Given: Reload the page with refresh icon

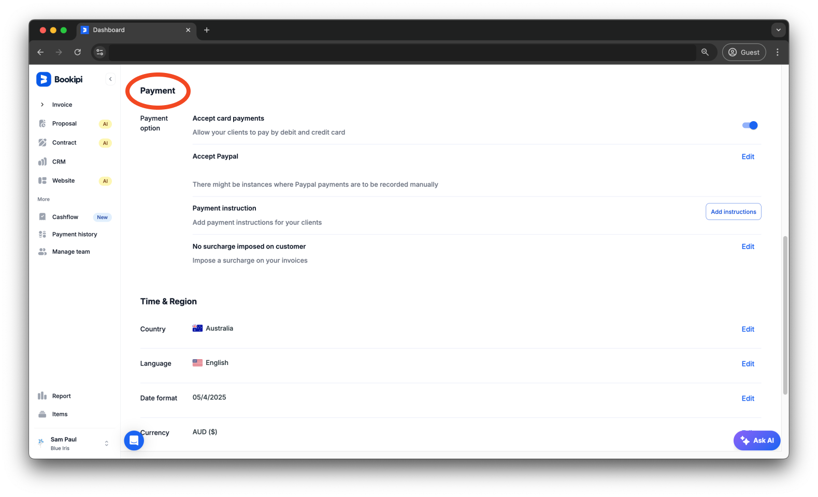Looking at the screenshot, I should tap(77, 52).
